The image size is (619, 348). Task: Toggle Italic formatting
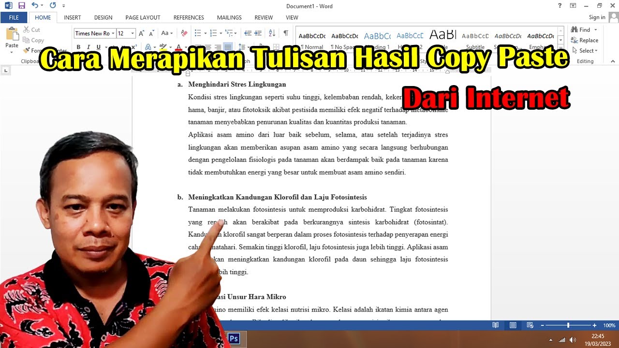click(88, 47)
